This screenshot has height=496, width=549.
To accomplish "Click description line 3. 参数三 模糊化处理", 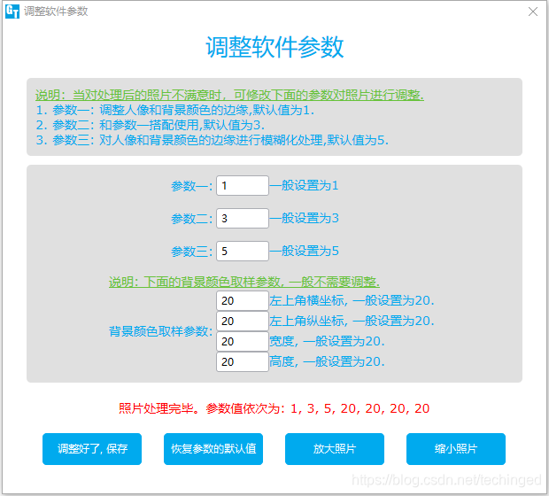I will (213, 140).
